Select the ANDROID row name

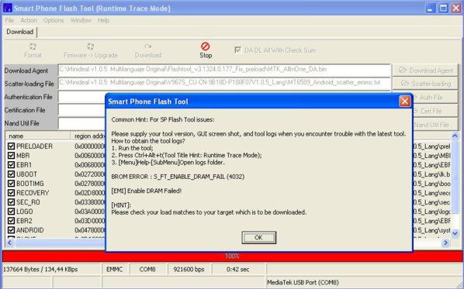click(30, 230)
